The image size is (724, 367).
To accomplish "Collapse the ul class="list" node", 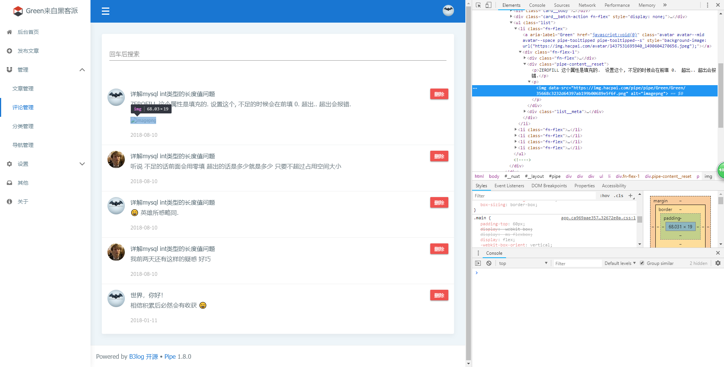I will [x=511, y=23].
